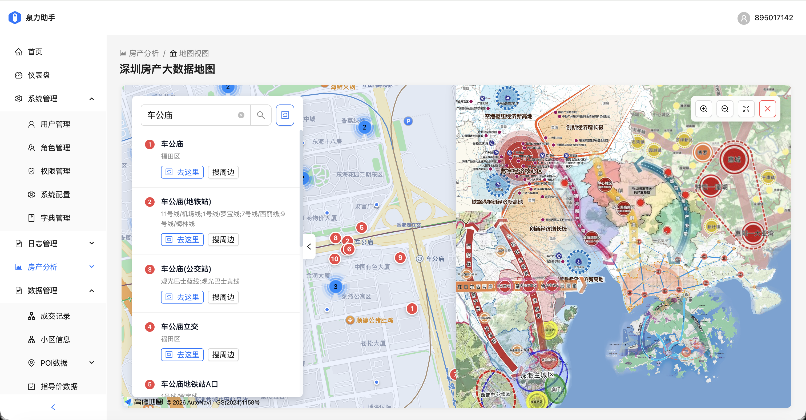Collapse the left navigation sidebar
This screenshot has width=806, height=420.
53,407
